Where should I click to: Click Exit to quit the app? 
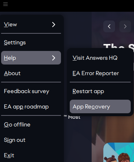(31, 155)
